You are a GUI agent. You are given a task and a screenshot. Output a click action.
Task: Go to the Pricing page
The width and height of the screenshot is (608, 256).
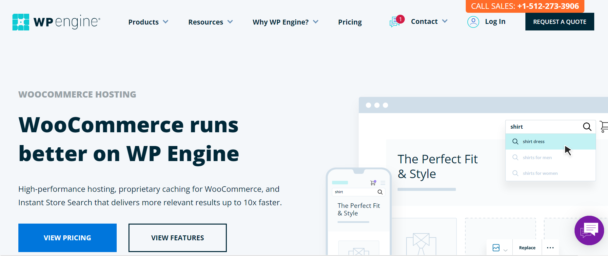pos(350,22)
